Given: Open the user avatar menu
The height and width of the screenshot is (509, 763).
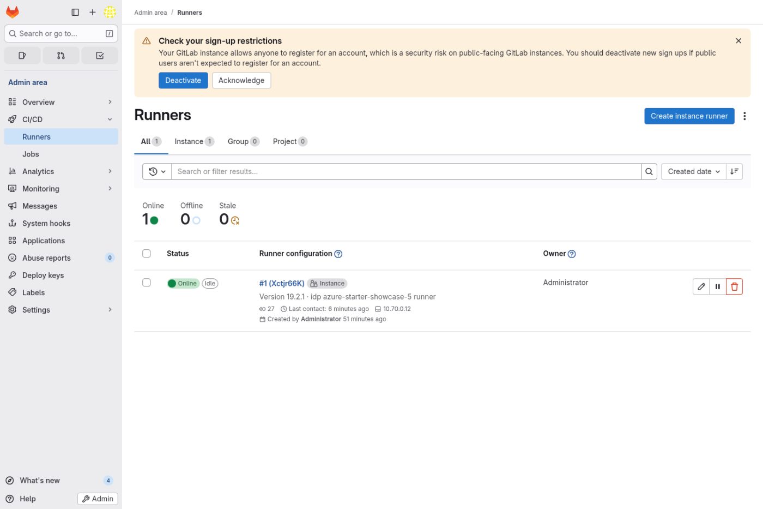Looking at the screenshot, I should tap(110, 12).
